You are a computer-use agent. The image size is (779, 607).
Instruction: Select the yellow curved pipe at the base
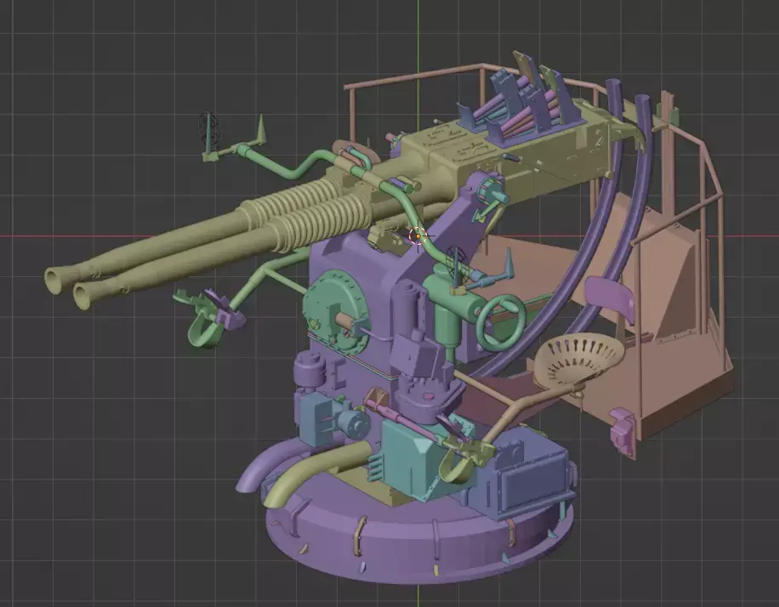point(316,473)
